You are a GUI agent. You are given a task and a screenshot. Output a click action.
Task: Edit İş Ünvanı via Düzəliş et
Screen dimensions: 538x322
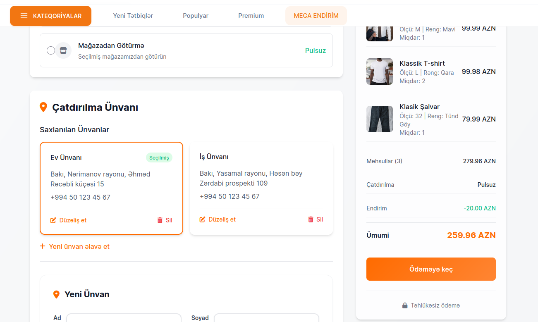pyautogui.click(x=218, y=219)
